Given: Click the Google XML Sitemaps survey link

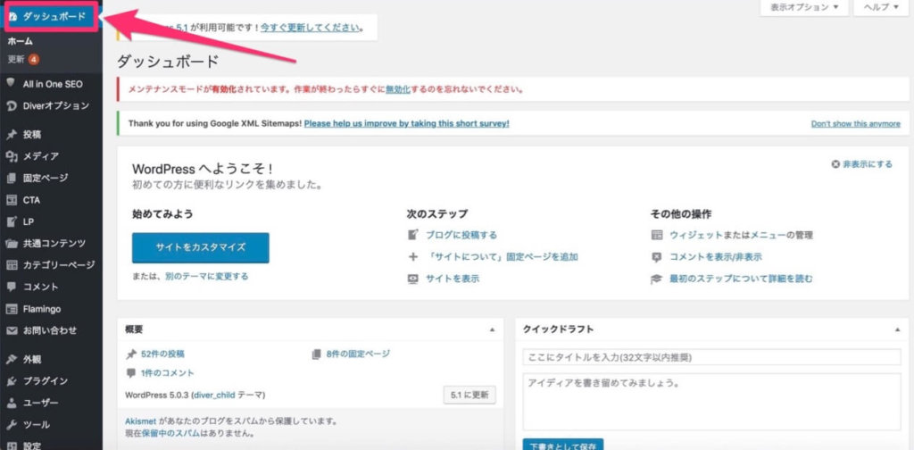Looking at the screenshot, I should (407, 123).
